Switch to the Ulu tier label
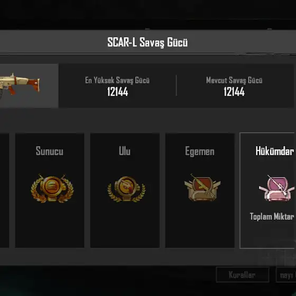The height and width of the screenshot is (296, 296). (x=125, y=151)
